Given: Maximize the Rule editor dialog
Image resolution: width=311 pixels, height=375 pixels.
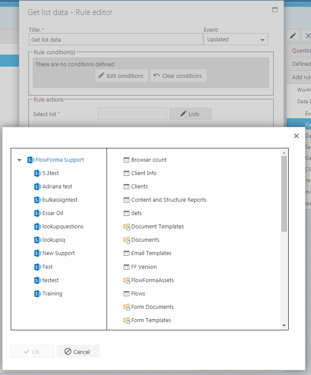Looking at the screenshot, I should click(275, 10).
